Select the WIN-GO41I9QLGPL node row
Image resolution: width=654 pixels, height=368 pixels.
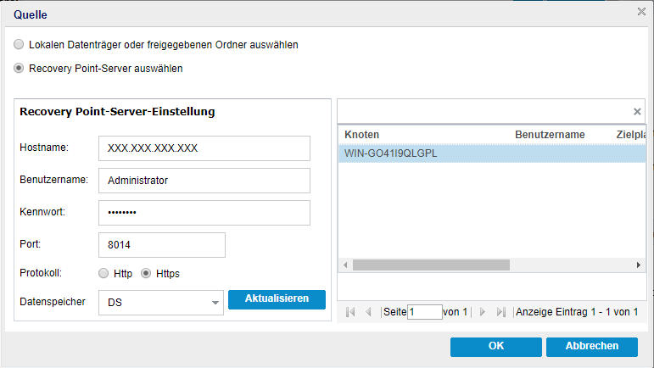(x=492, y=153)
